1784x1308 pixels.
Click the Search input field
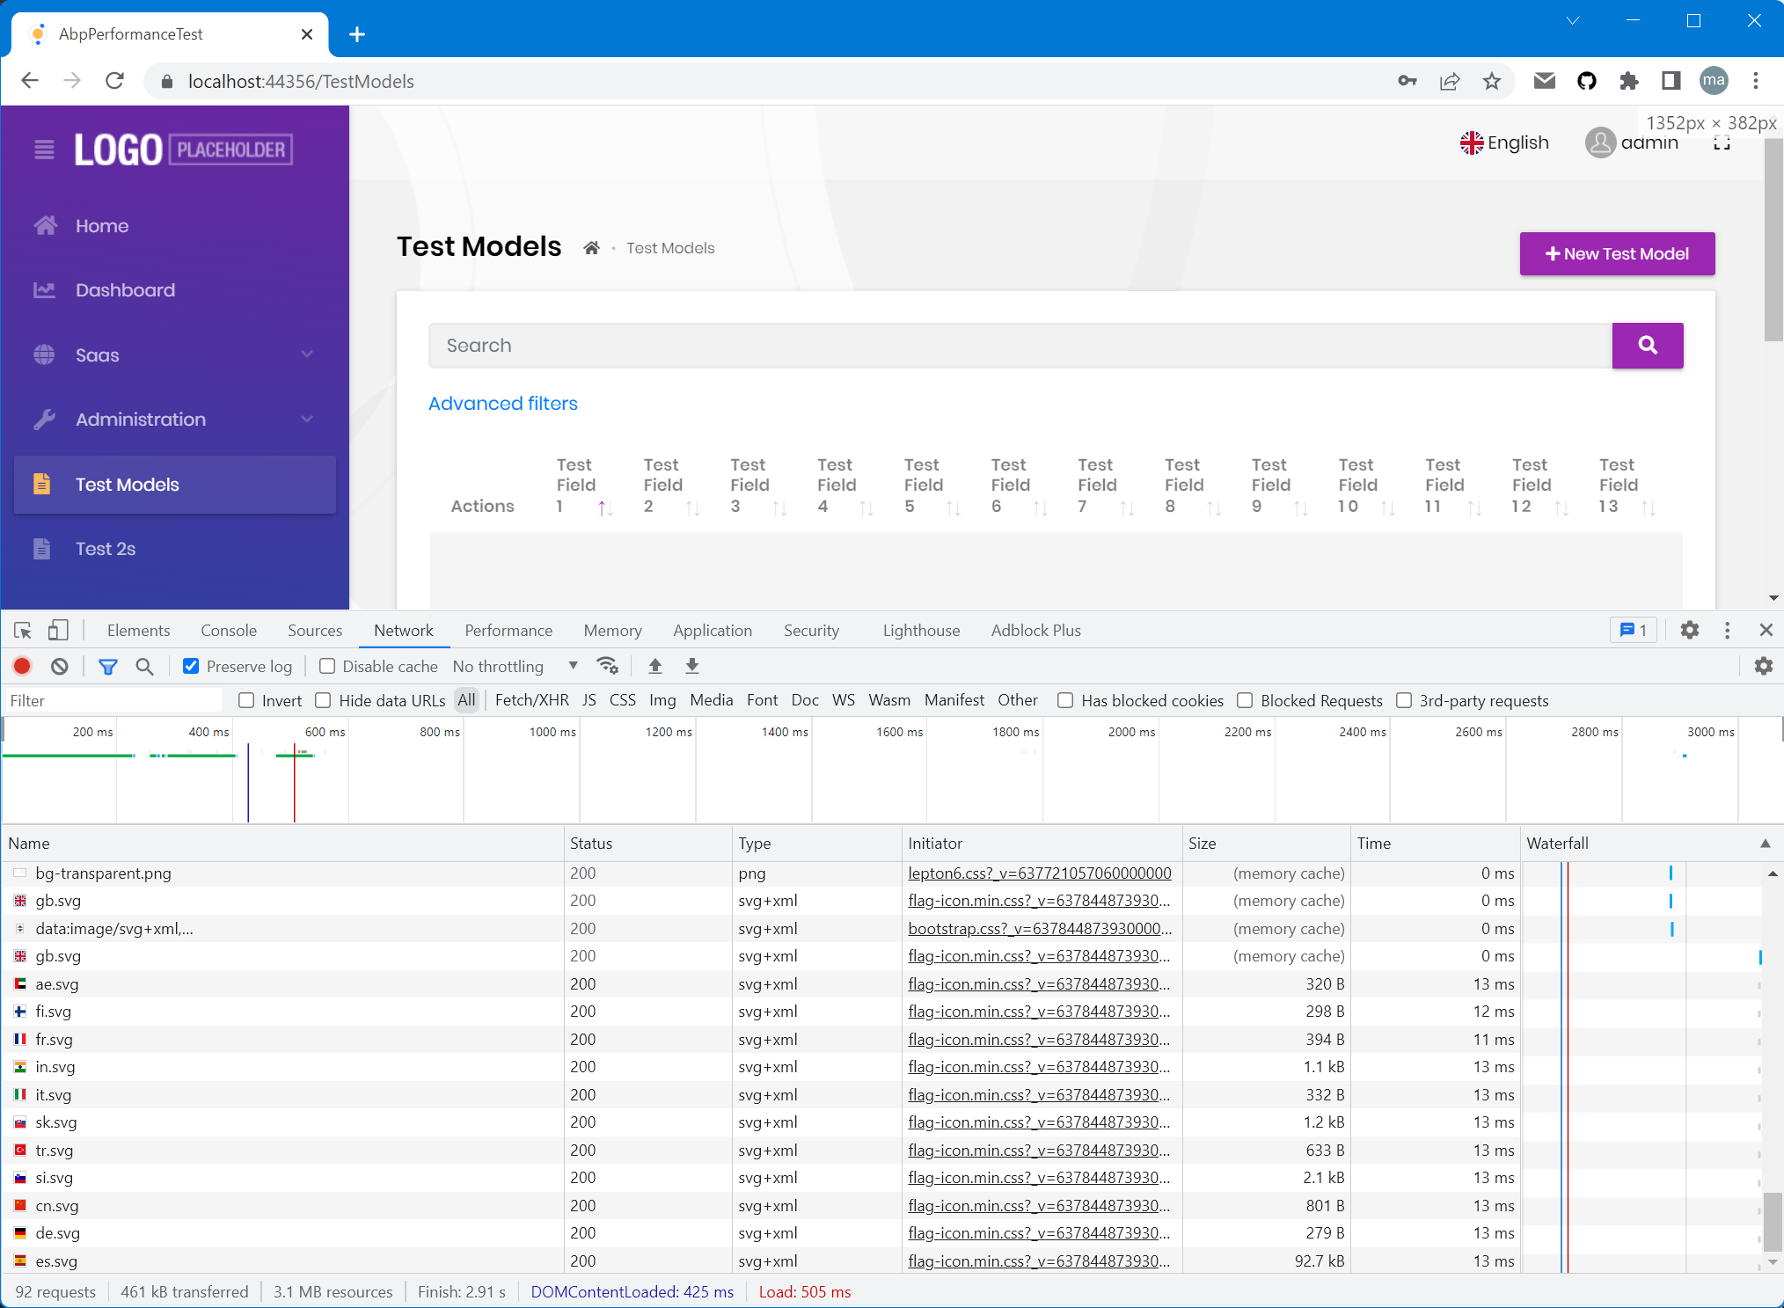pyautogui.click(x=1019, y=346)
